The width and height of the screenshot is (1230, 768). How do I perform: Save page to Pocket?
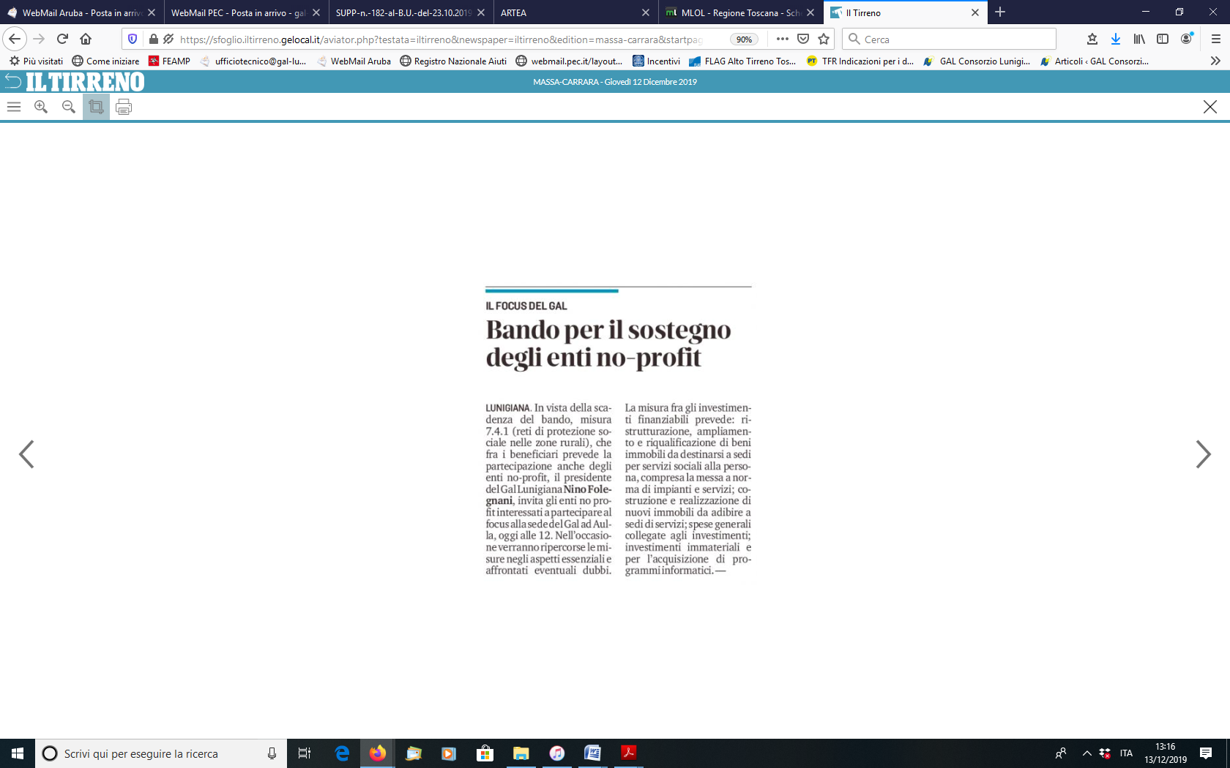click(x=803, y=39)
